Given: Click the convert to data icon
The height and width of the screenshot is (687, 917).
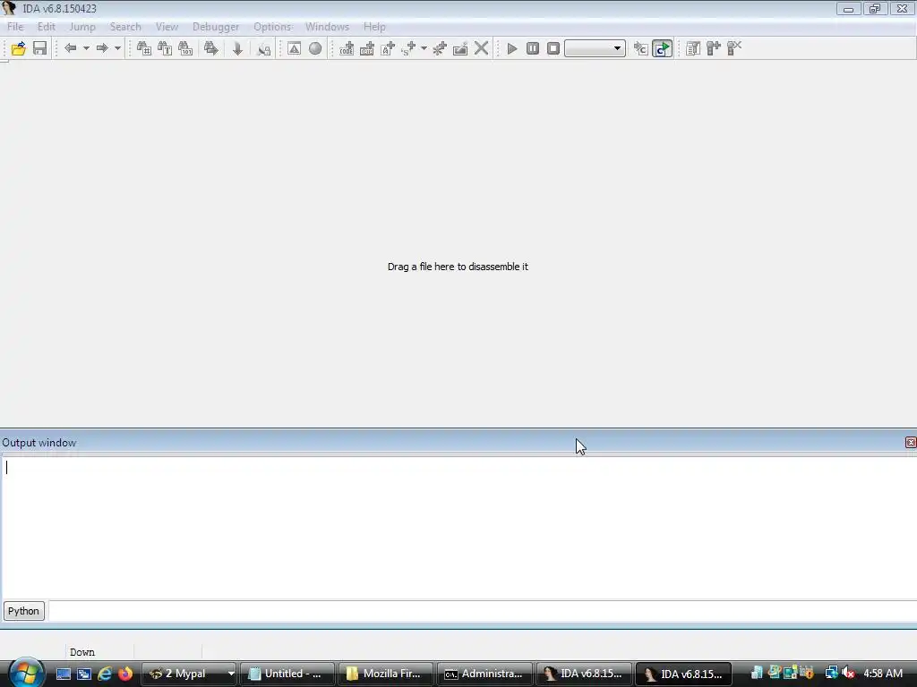Looking at the screenshot, I should click(366, 48).
